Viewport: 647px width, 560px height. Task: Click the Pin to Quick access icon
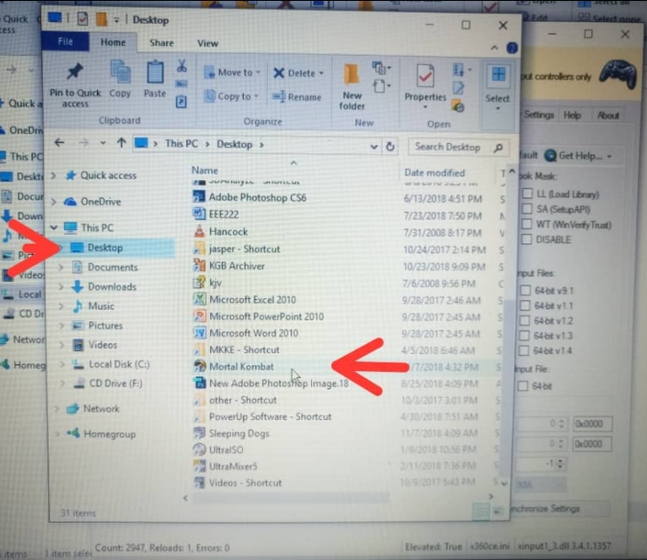click(75, 72)
